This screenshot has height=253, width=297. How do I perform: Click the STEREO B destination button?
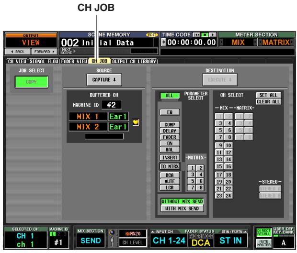[270, 196]
